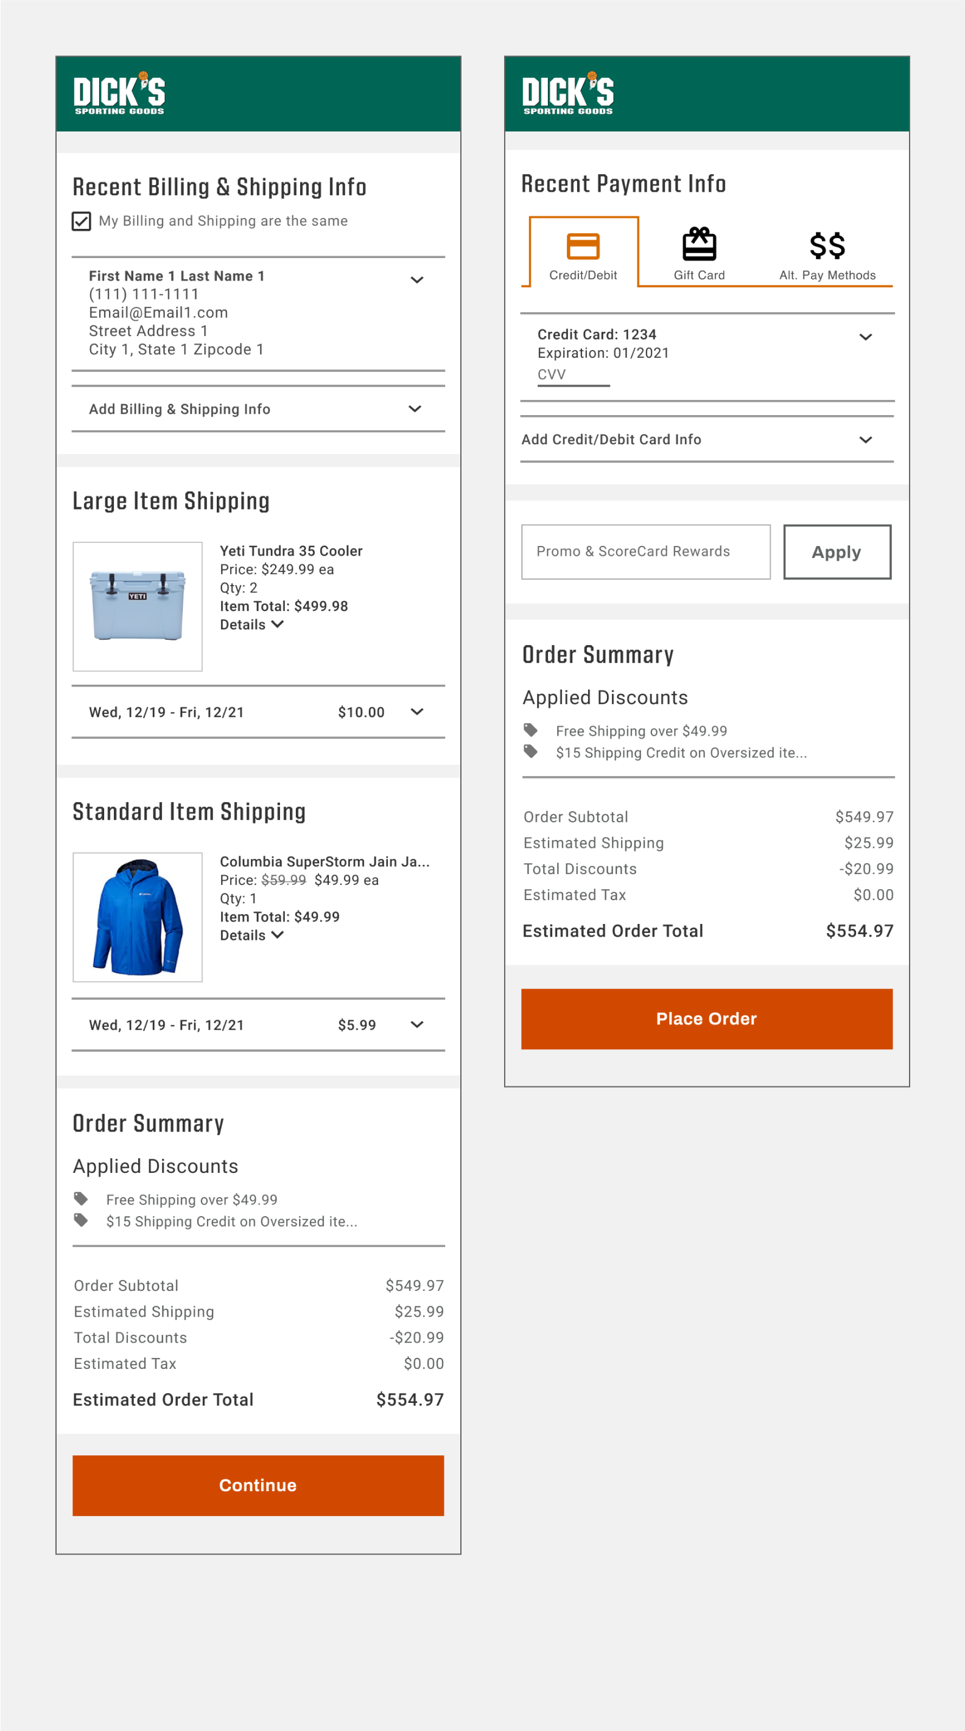Screen dimensions: 965x1731
Task: Switch to the Gift Card tab label
Action: coord(699,275)
